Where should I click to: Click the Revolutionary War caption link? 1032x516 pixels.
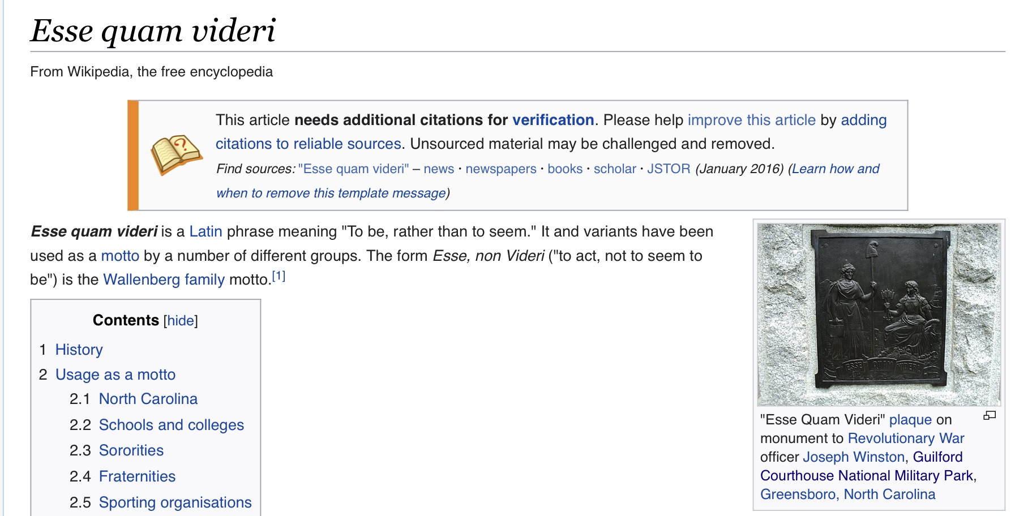click(x=906, y=438)
